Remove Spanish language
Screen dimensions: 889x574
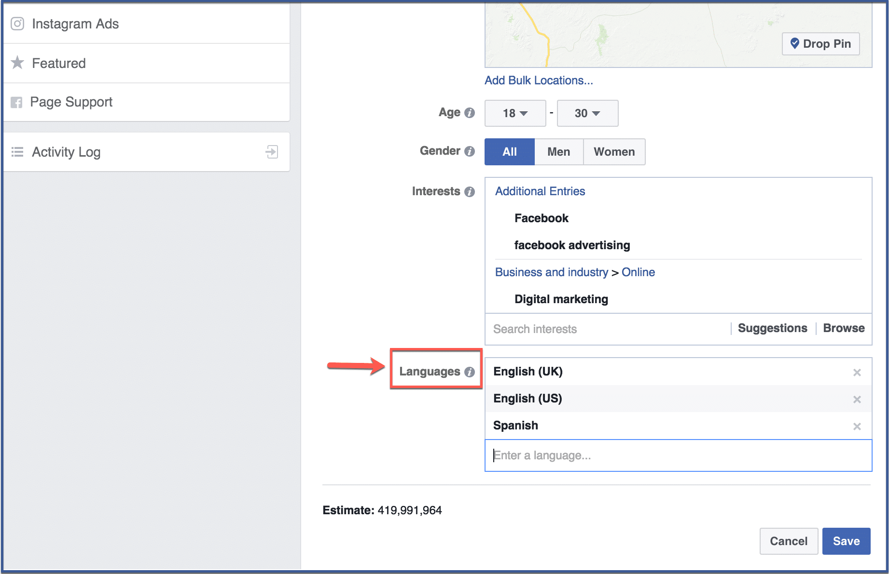pyautogui.click(x=857, y=427)
